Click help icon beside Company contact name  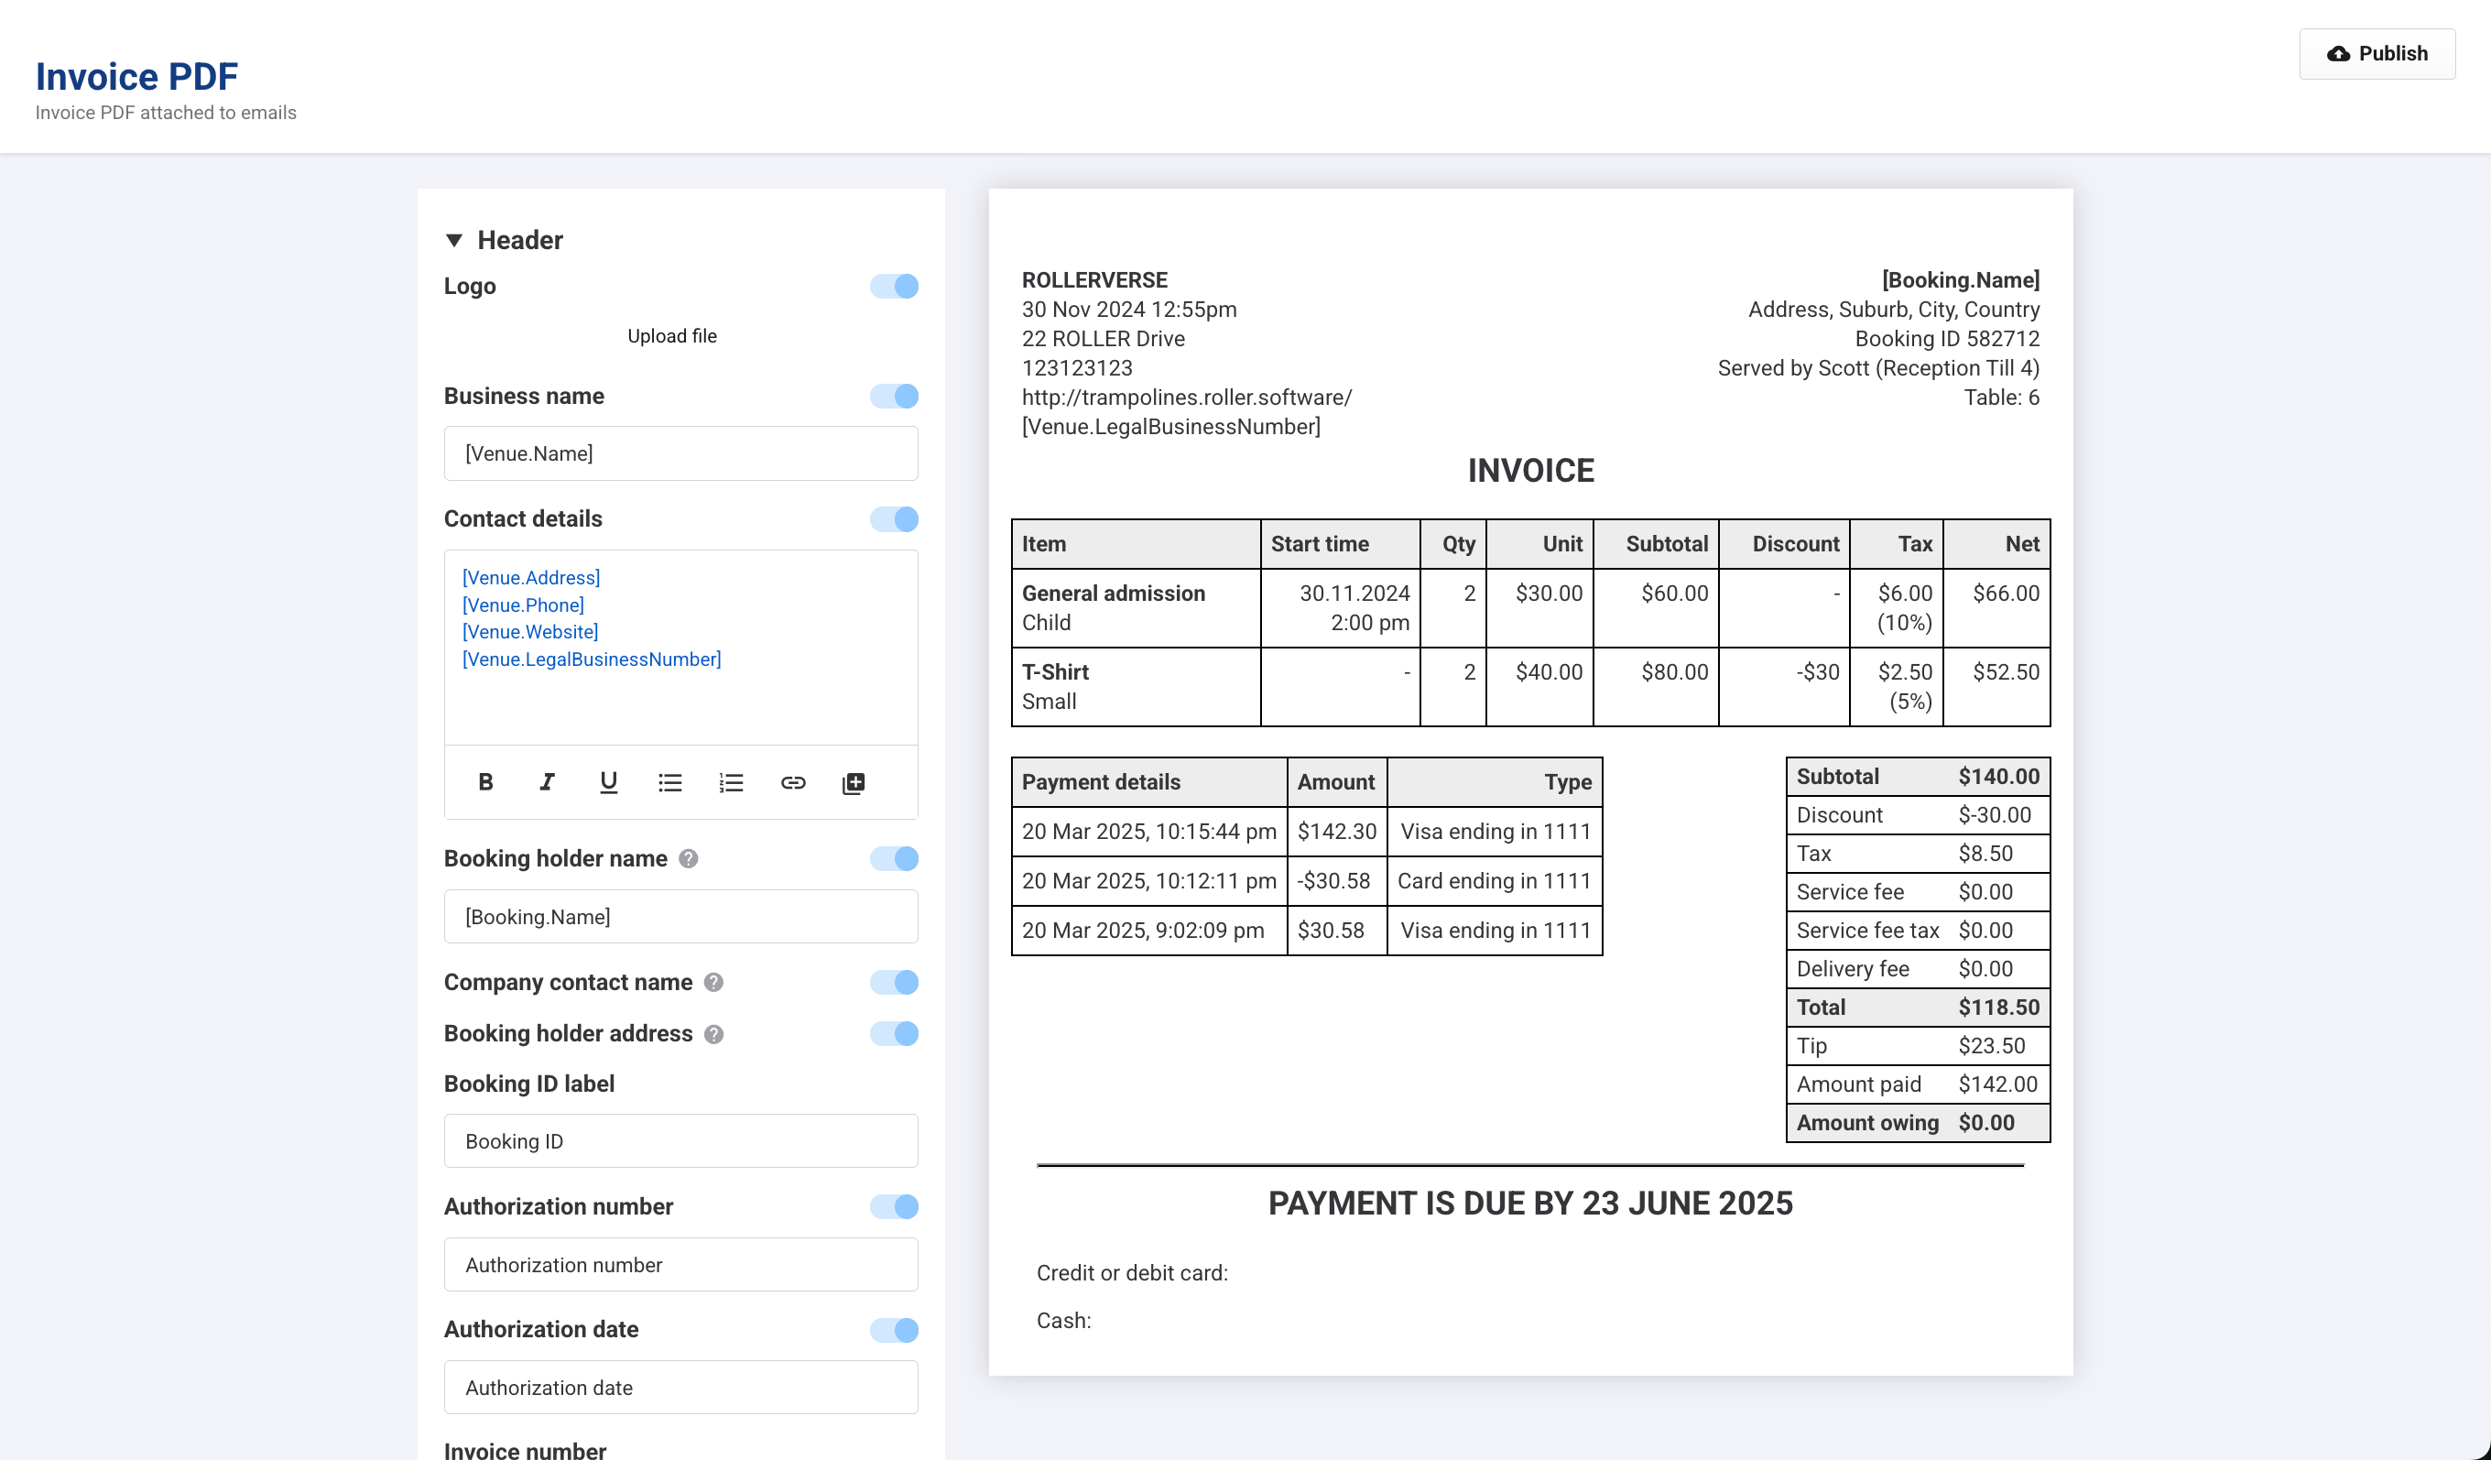(x=713, y=983)
